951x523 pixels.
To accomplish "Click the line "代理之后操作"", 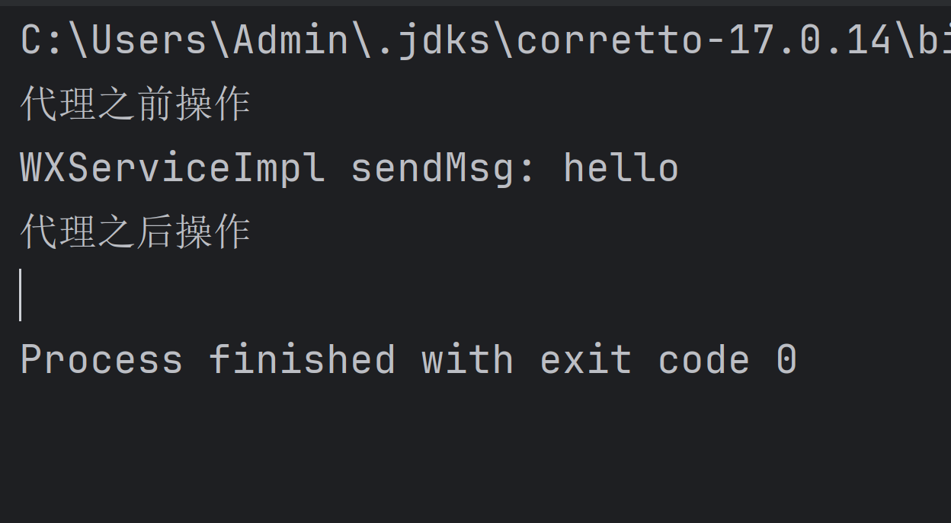I will point(135,231).
